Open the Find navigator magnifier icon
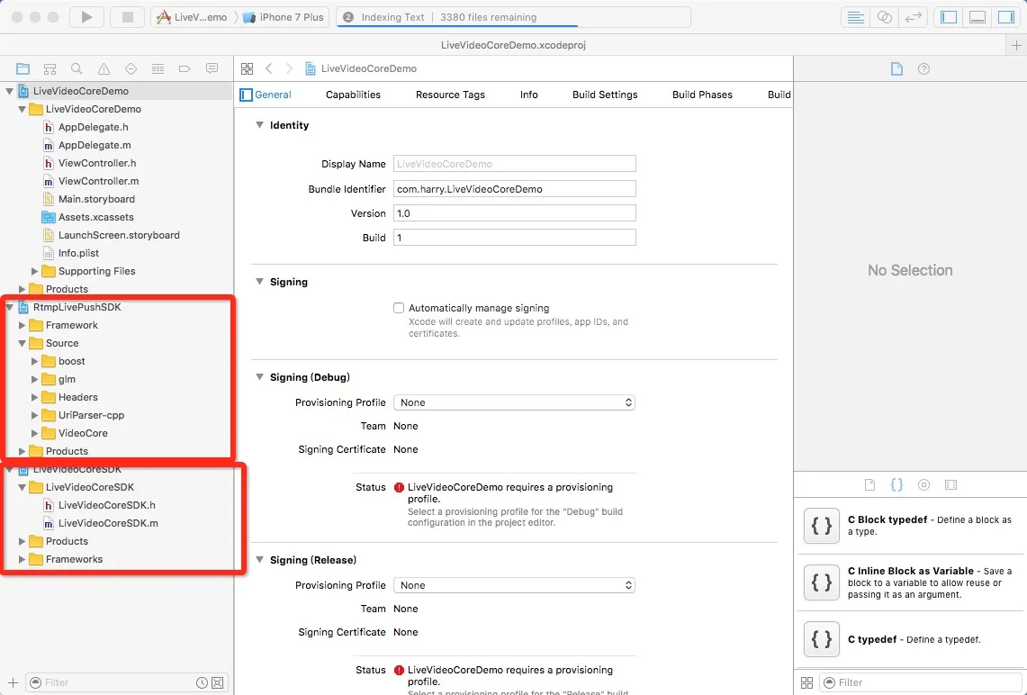1027x695 pixels. pyautogui.click(x=77, y=68)
